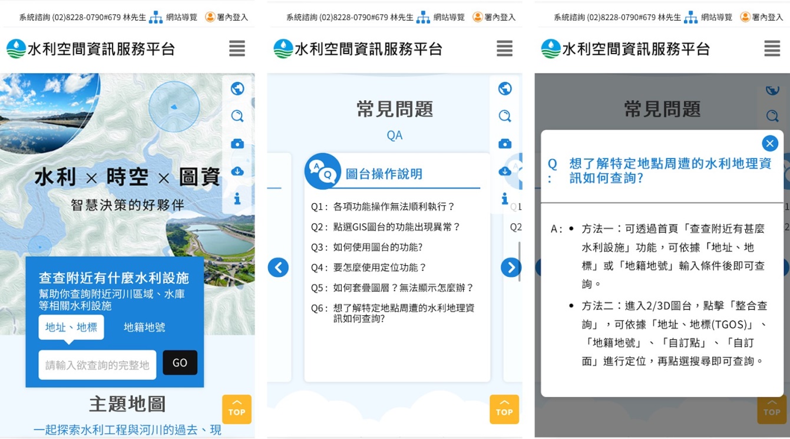
Task: Click the camera icon beside the 常見問題 QA heading
Action: click(x=505, y=144)
